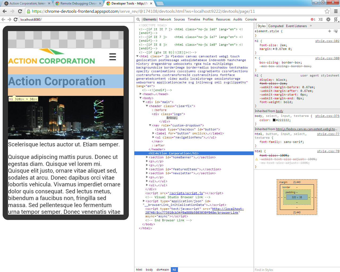
Task: Expand the head element node
Action: coord(141,94)
